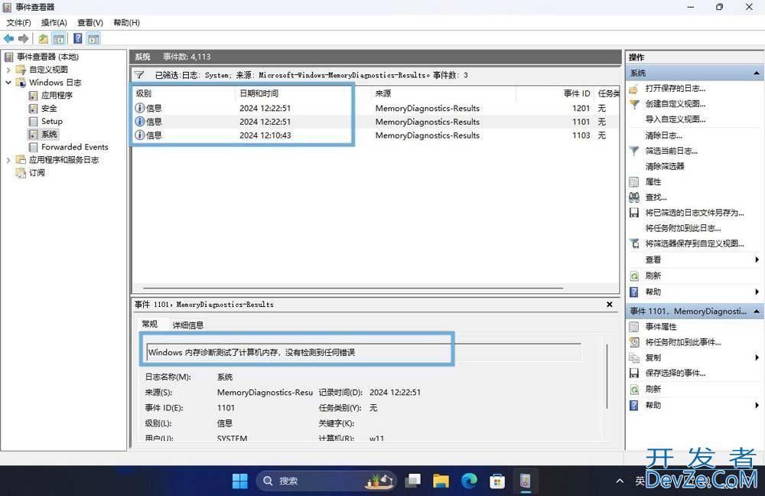Select event row with ID 1101
Viewport: 765px width, 496px height.
point(375,122)
